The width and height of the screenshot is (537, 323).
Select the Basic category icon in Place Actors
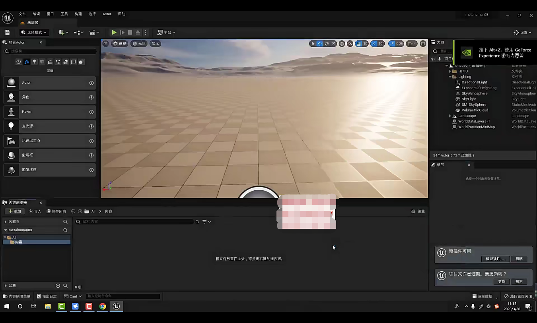(27, 62)
